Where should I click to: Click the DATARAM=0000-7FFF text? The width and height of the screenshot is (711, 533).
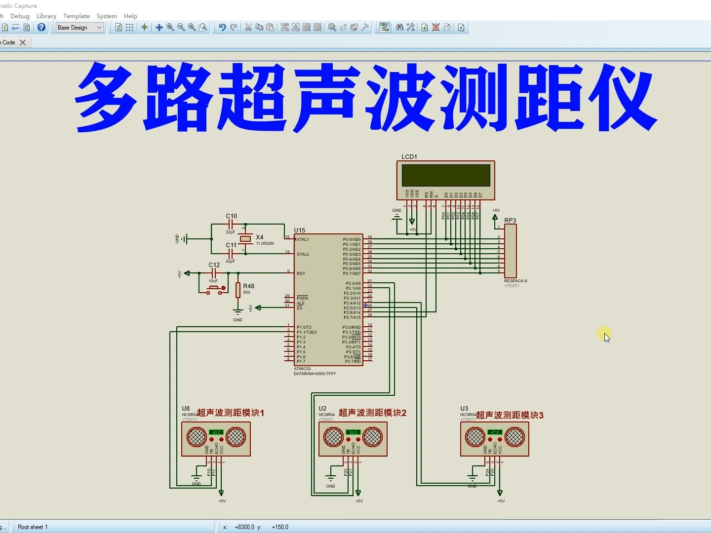[x=315, y=374]
